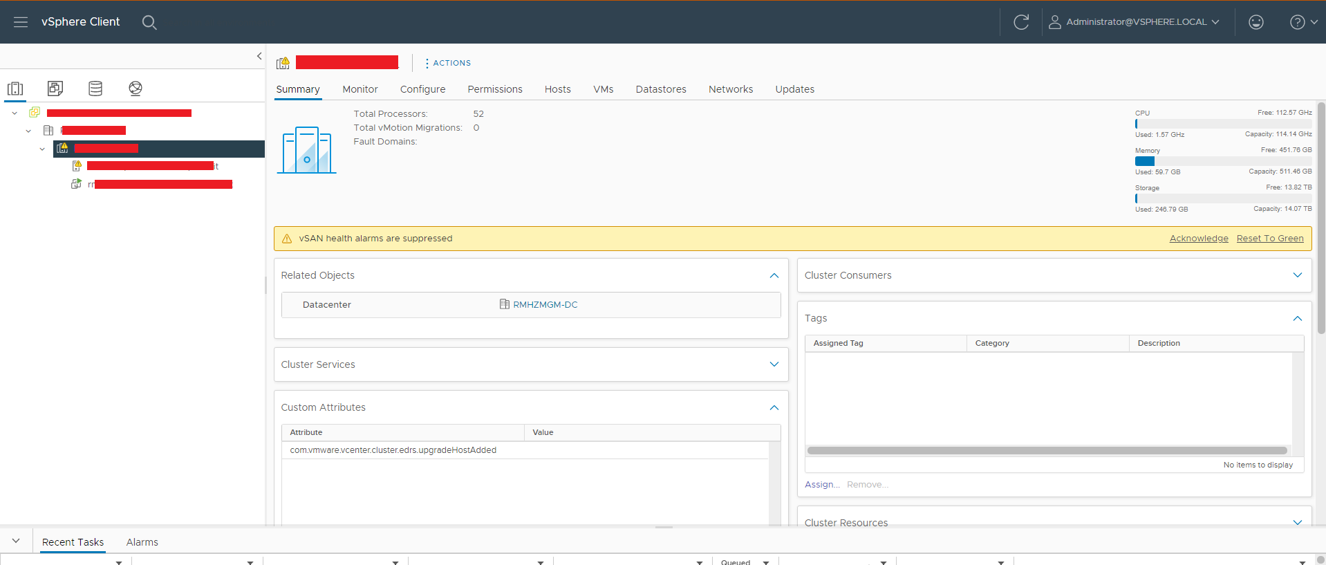This screenshot has height=565, width=1326.
Task: Switch to VMs and Templates inventory view
Action: pyautogui.click(x=55, y=89)
